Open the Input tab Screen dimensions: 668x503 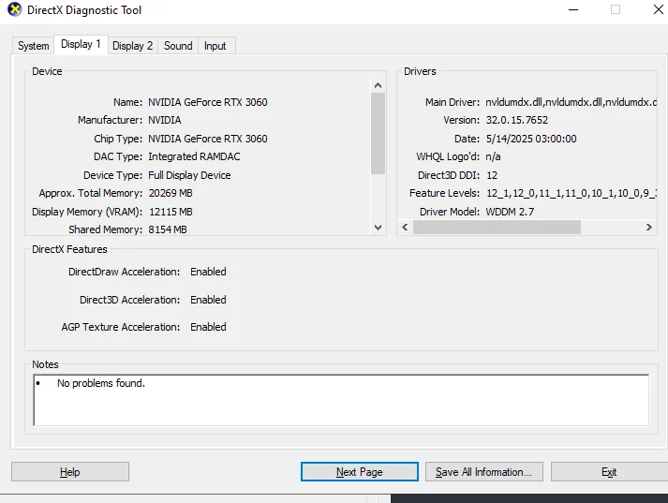coord(215,46)
